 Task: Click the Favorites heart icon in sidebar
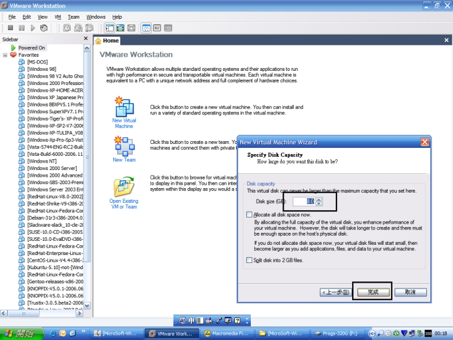pos(13,54)
